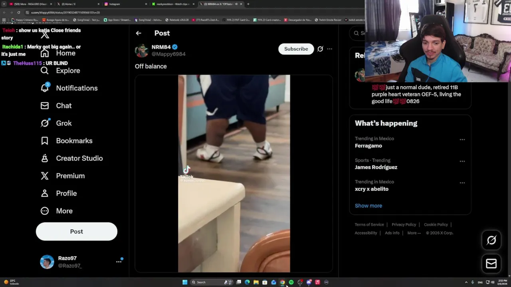Image resolution: width=511 pixels, height=287 pixels.
Task: Open account menu dots beside Razo97
Action: 119,262
